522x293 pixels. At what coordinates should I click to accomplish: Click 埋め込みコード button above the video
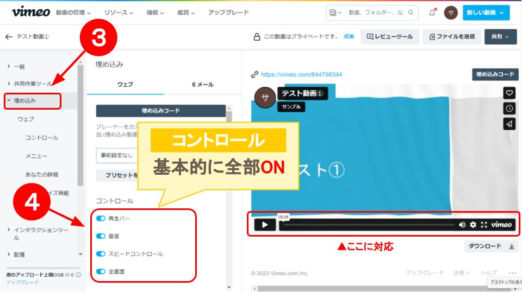pos(495,74)
